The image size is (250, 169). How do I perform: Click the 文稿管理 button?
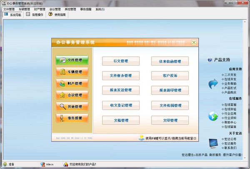click(x=121, y=120)
